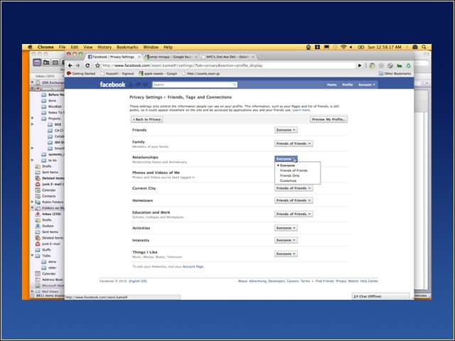
Task: Open the Apple menu
Action: 30,47
